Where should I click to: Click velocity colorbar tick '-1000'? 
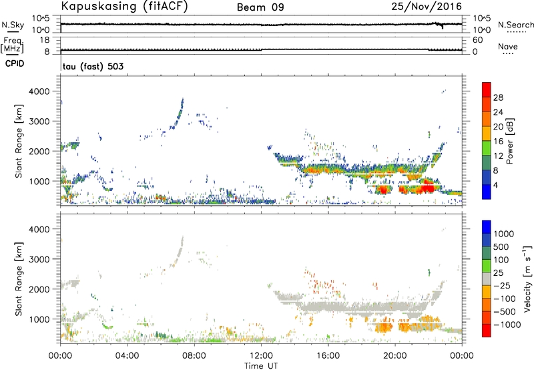point(507,325)
